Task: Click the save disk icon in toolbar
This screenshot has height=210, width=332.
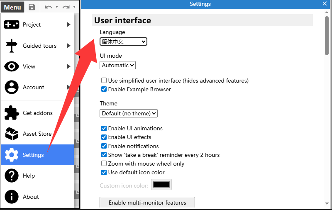Action: pos(32,7)
